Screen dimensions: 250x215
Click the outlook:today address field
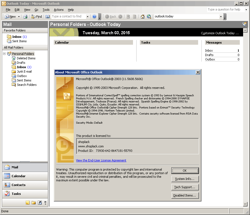click(x=187, y=17)
